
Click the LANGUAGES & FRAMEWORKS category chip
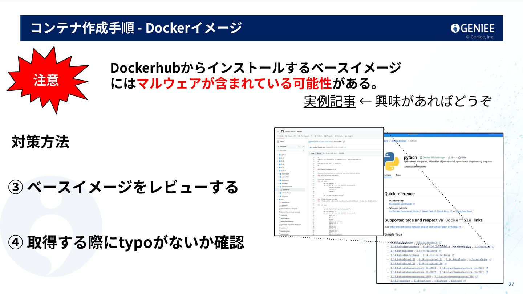pyautogui.click(x=415, y=167)
